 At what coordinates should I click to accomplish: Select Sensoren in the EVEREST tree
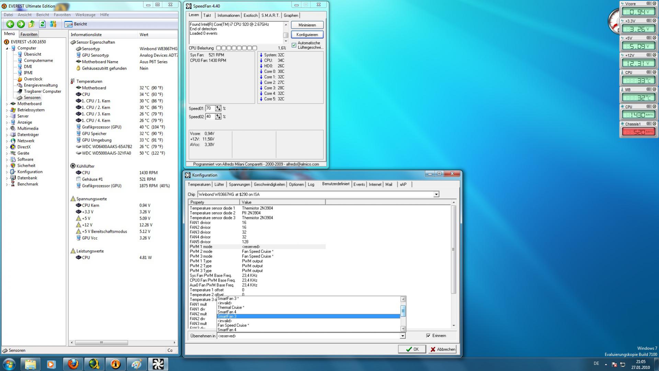pyautogui.click(x=32, y=98)
